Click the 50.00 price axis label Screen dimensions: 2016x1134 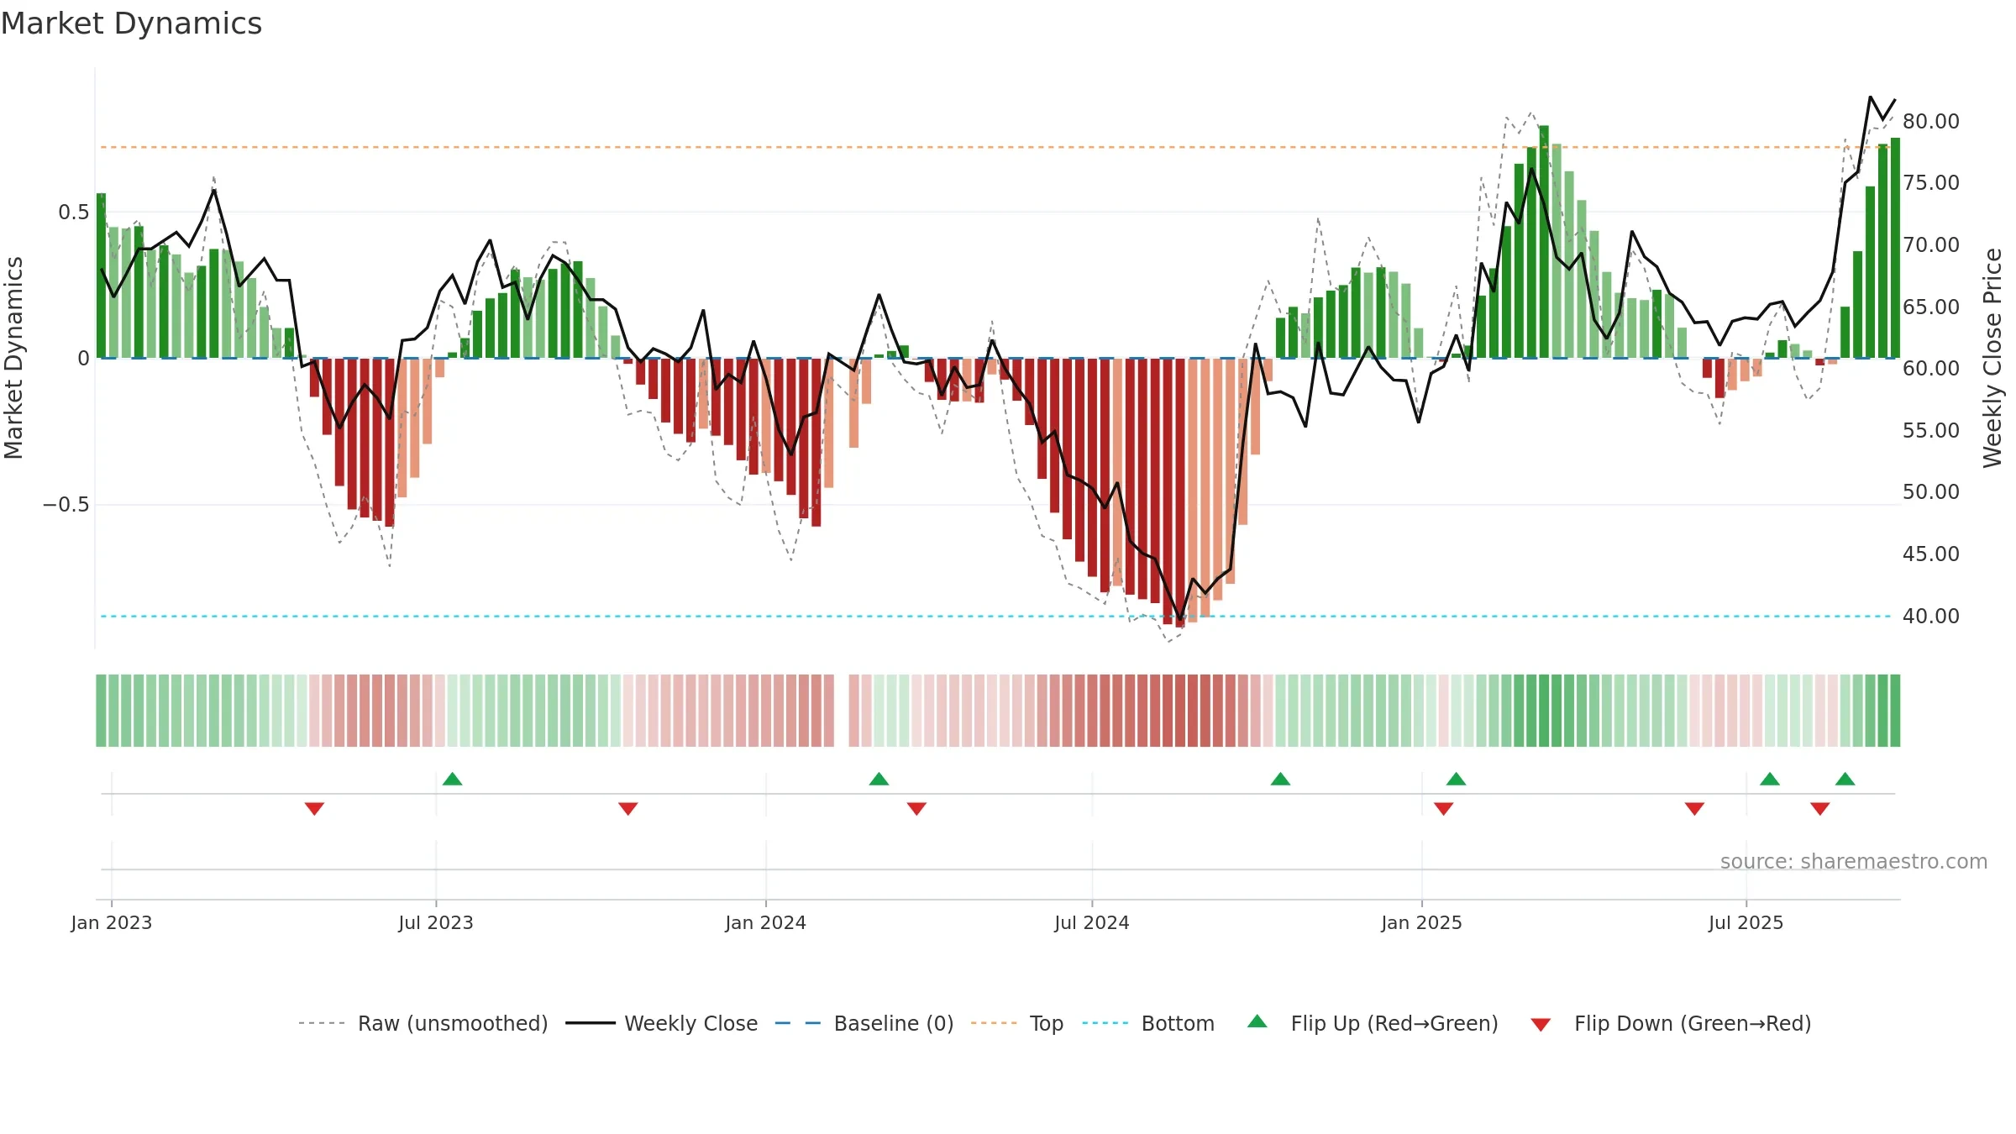pyautogui.click(x=1931, y=491)
